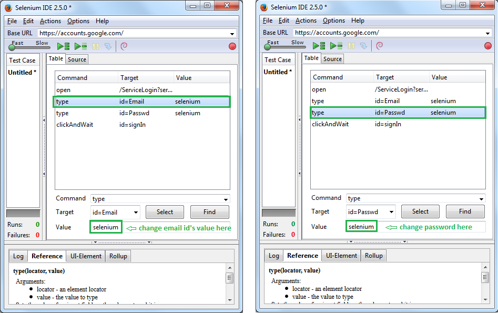Toggle red Record button in left window
Image resolution: width=498 pixels, height=313 pixels.
click(232, 46)
